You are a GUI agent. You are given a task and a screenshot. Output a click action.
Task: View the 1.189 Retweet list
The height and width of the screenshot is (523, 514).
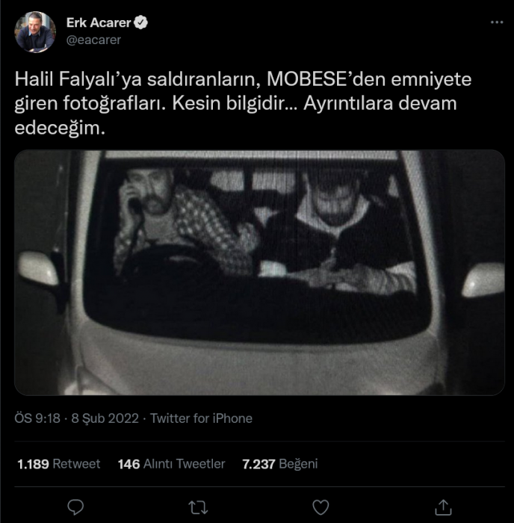[59, 464]
